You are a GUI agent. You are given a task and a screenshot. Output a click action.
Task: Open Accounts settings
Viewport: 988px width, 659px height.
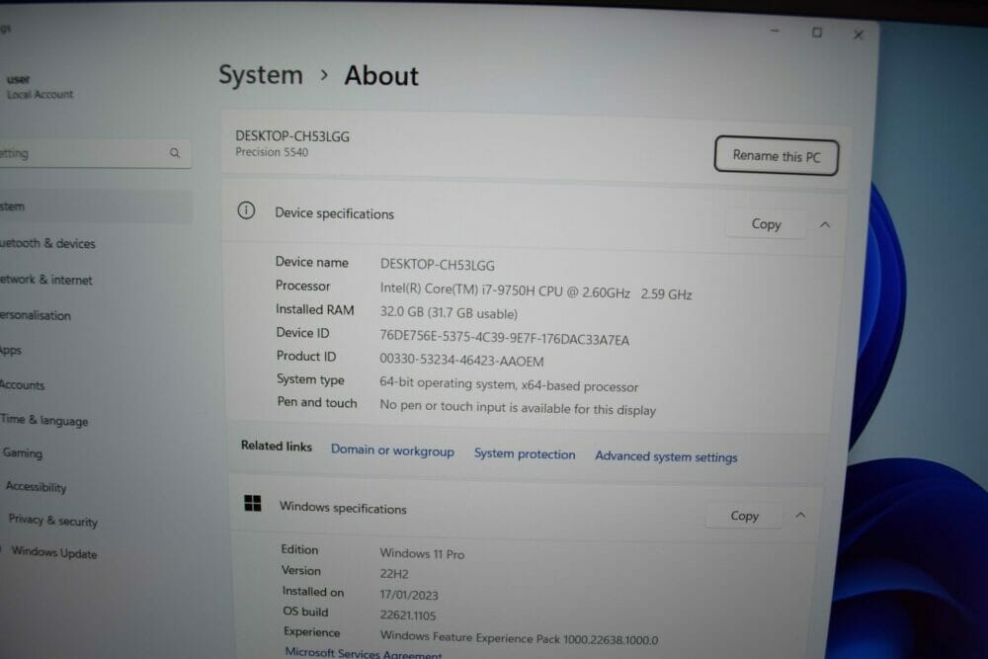(22, 385)
